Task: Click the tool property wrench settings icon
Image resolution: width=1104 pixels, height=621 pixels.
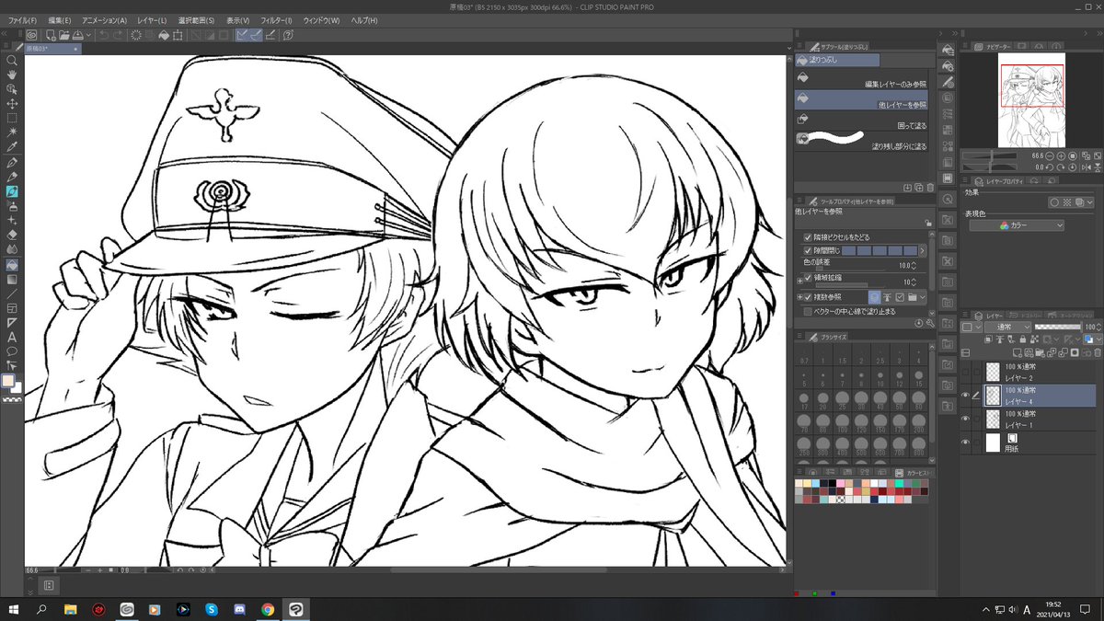Action: tap(930, 324)
